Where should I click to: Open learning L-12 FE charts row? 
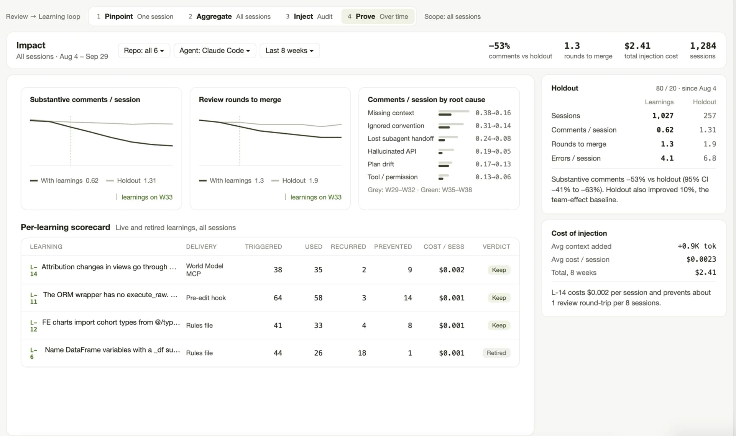(x=270, y=325)
